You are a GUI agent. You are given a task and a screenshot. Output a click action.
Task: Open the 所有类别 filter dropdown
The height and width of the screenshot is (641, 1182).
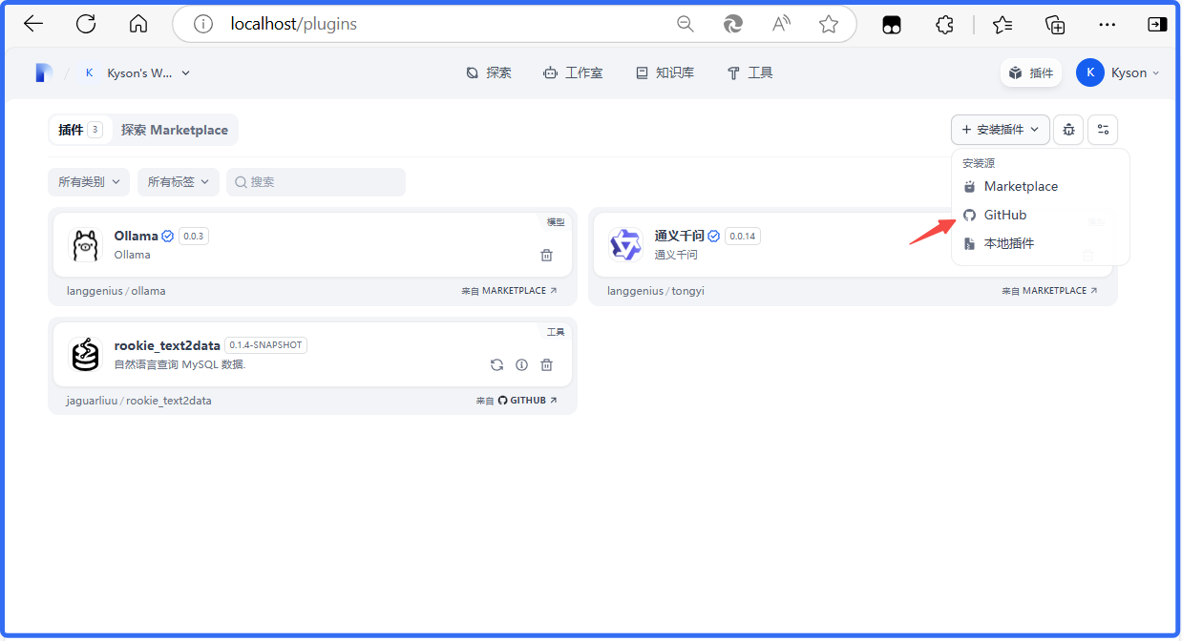pyautogui.click(x=89, y=182)
